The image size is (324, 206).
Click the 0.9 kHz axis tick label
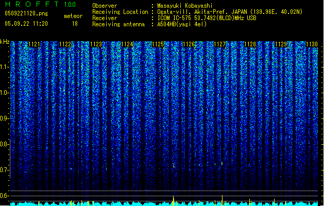click(x=4, y=118)
